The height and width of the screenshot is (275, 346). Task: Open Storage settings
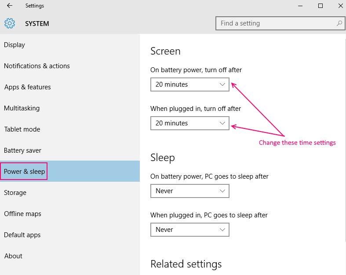70,193
